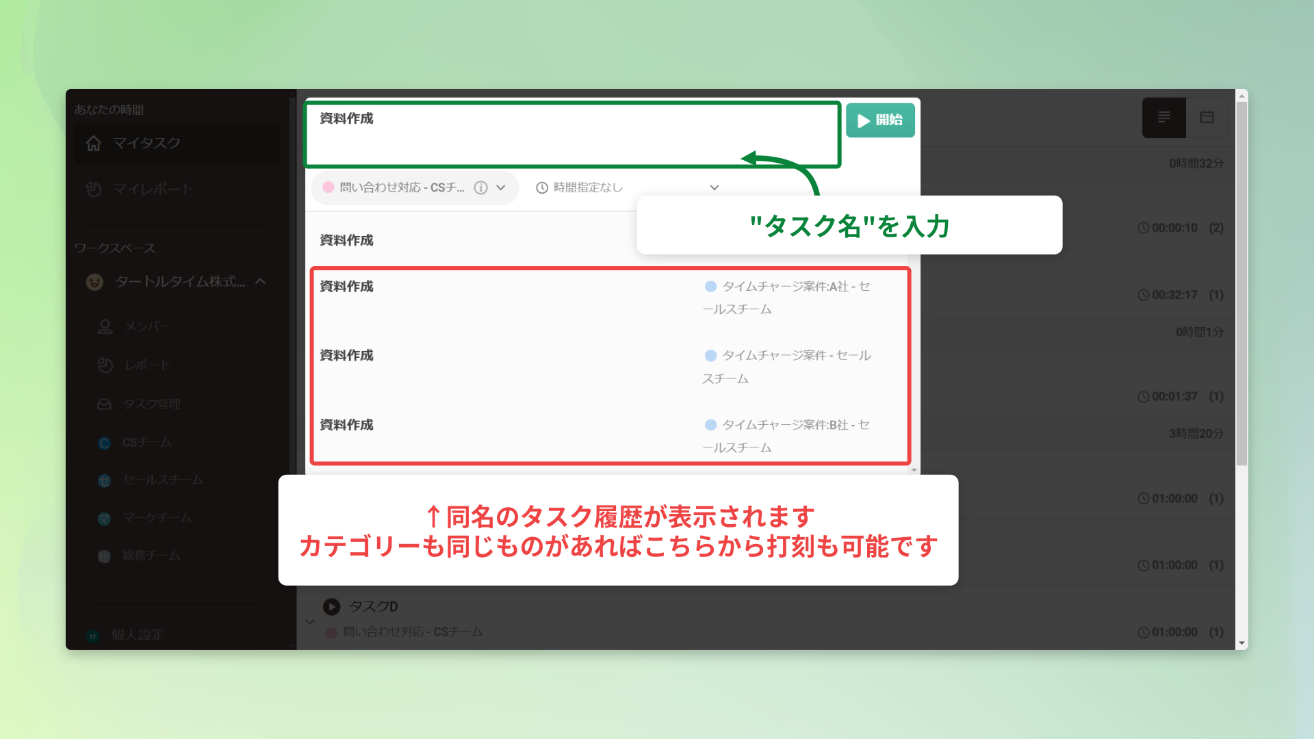Expand the 問い合わせ対応 - CSチーム category dropdown
The width and height of the screenshot is (1314, 739).
[501, 187]
